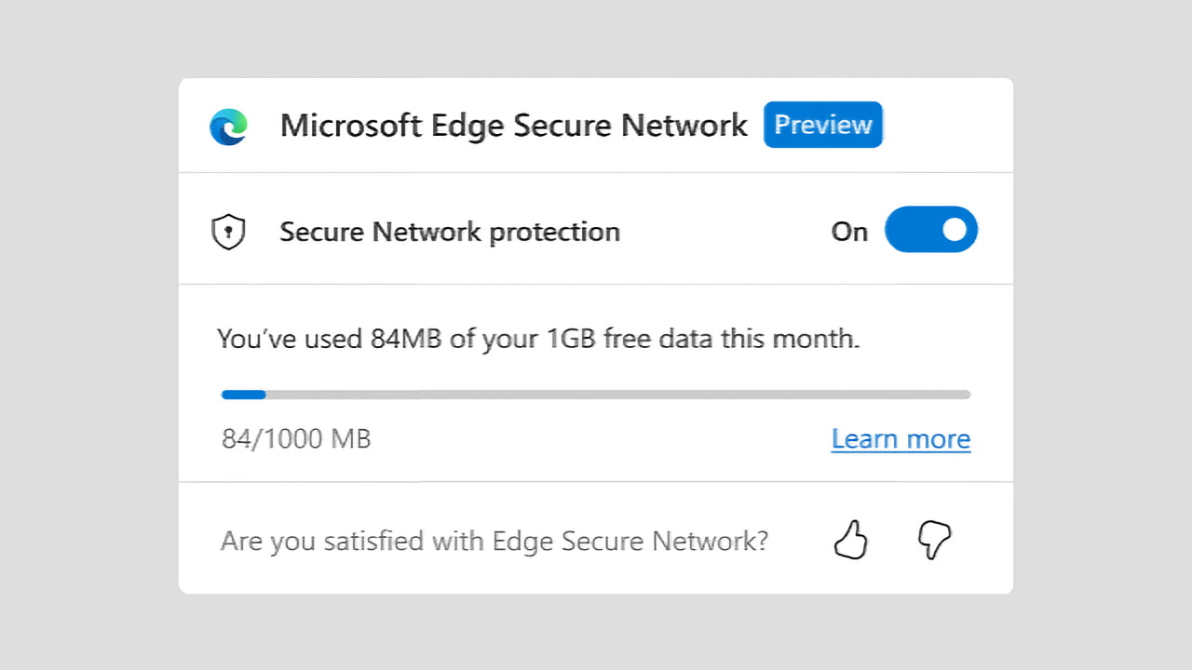Select the 84/1000 MB usage label
Viewport: 1192px width, 670px height.
click(295, 438)
